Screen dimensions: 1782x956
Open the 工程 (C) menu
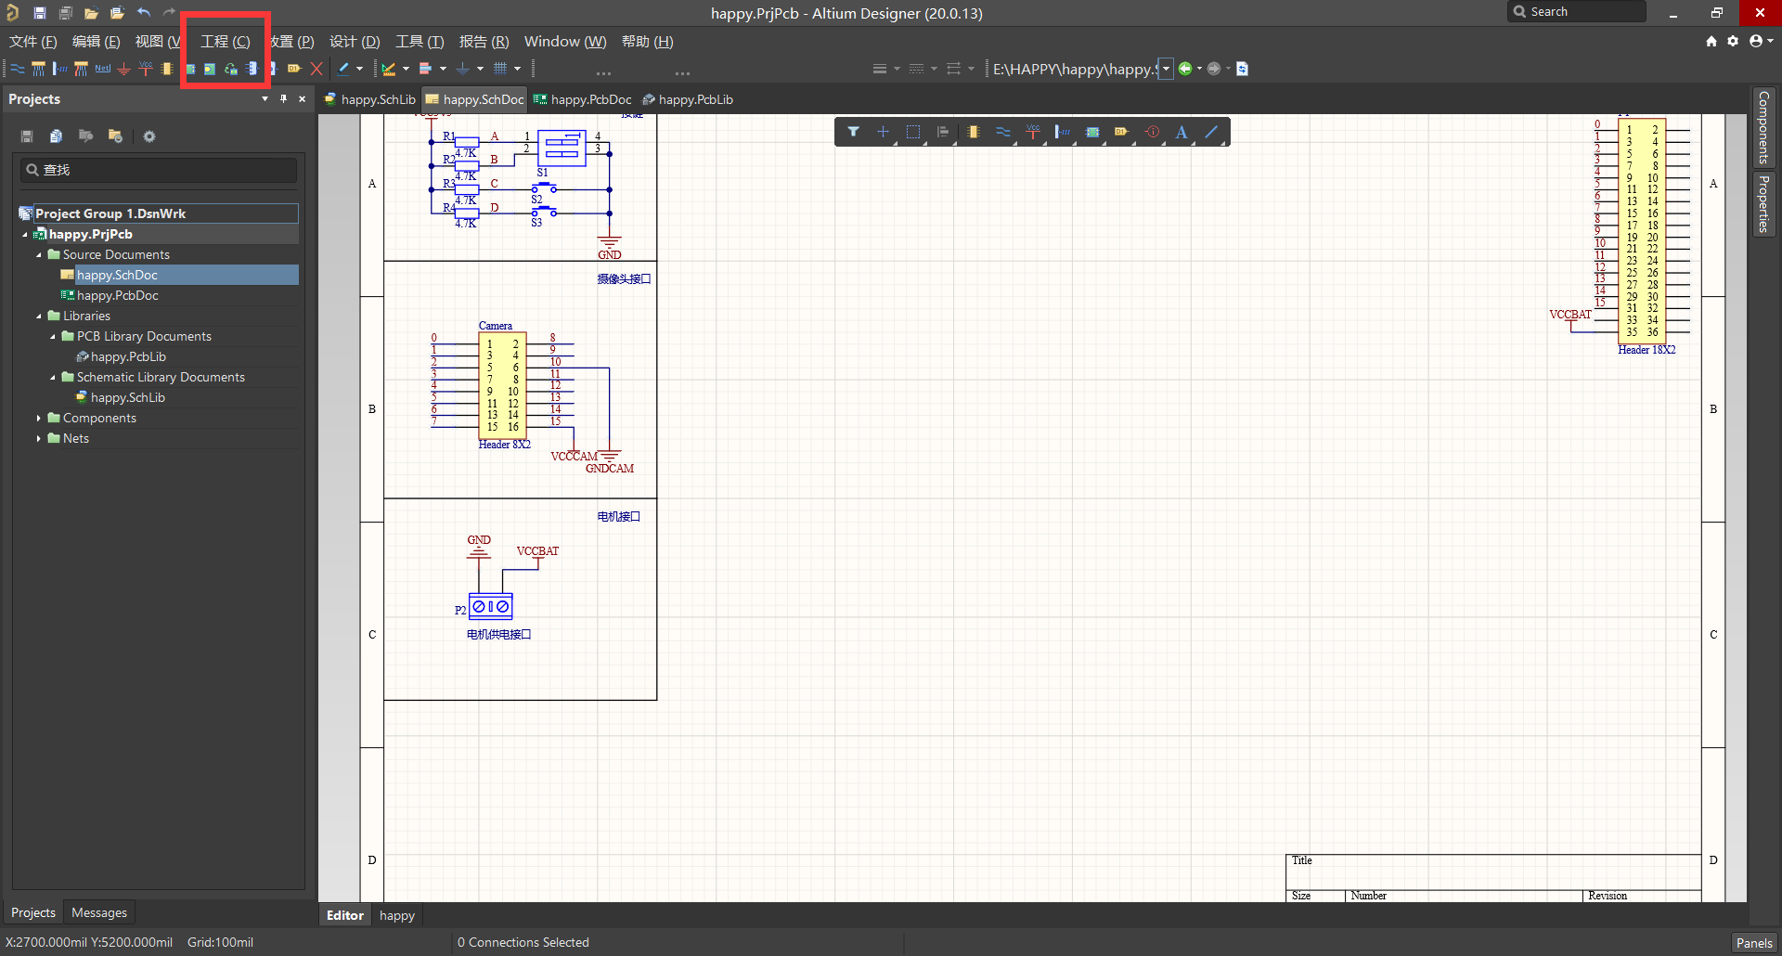tap(225, 41)
